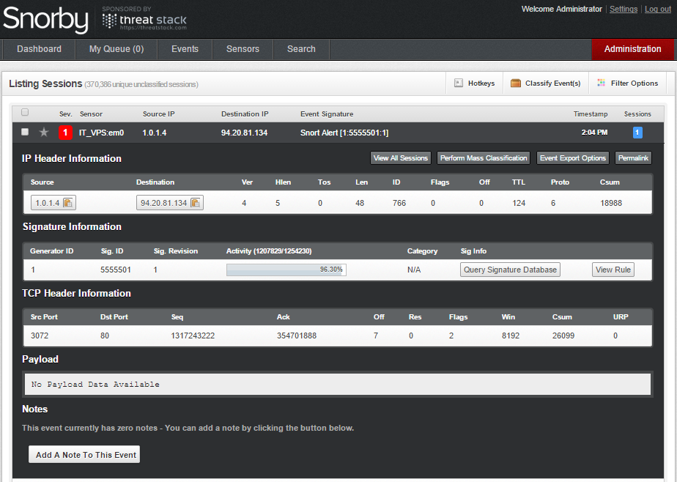This screenshot has height=482, width=677.
Task: Click the Dst Port value 80
Action: pos(105,335)
